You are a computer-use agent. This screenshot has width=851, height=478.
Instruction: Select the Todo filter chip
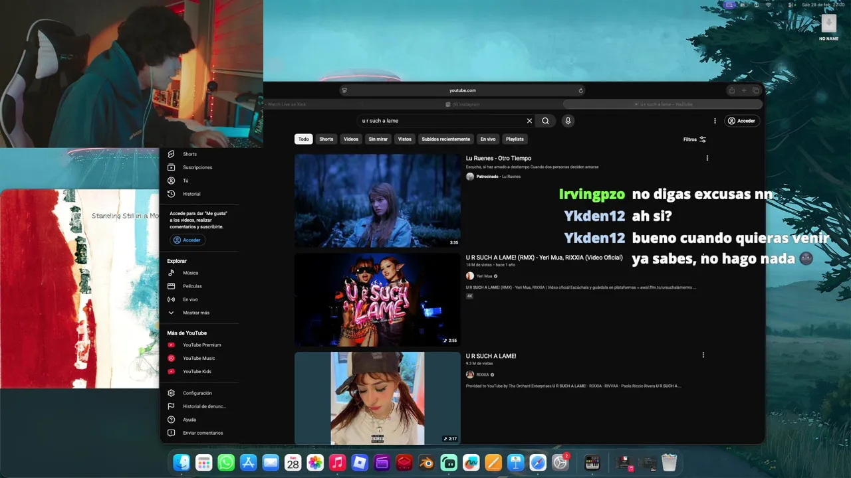tap(304, 139)
